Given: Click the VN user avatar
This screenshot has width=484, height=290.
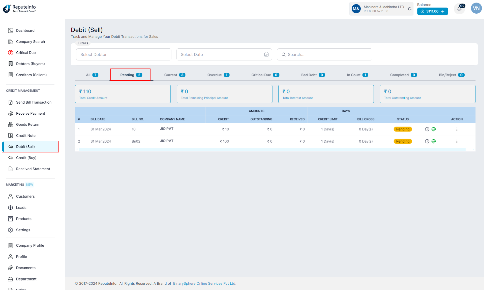Looking at the screenshot, I should click(476, 8).
